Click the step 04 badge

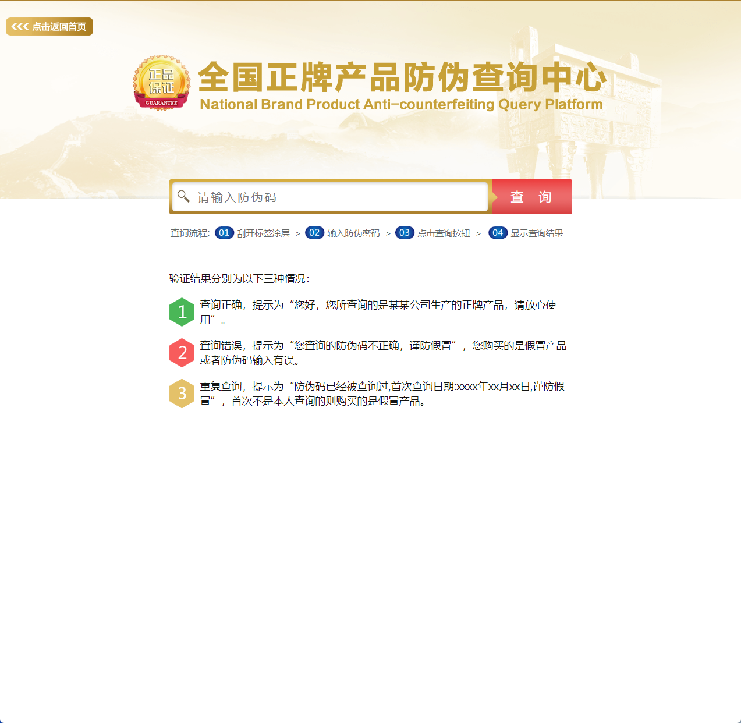(498, 232)
